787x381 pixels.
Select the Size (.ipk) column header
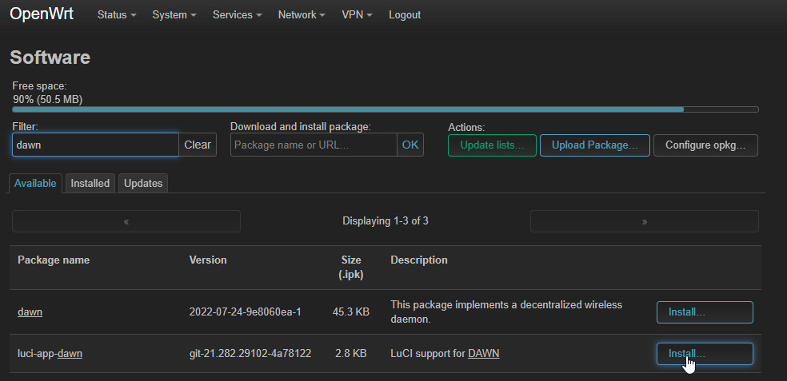[x=351, y=268]
